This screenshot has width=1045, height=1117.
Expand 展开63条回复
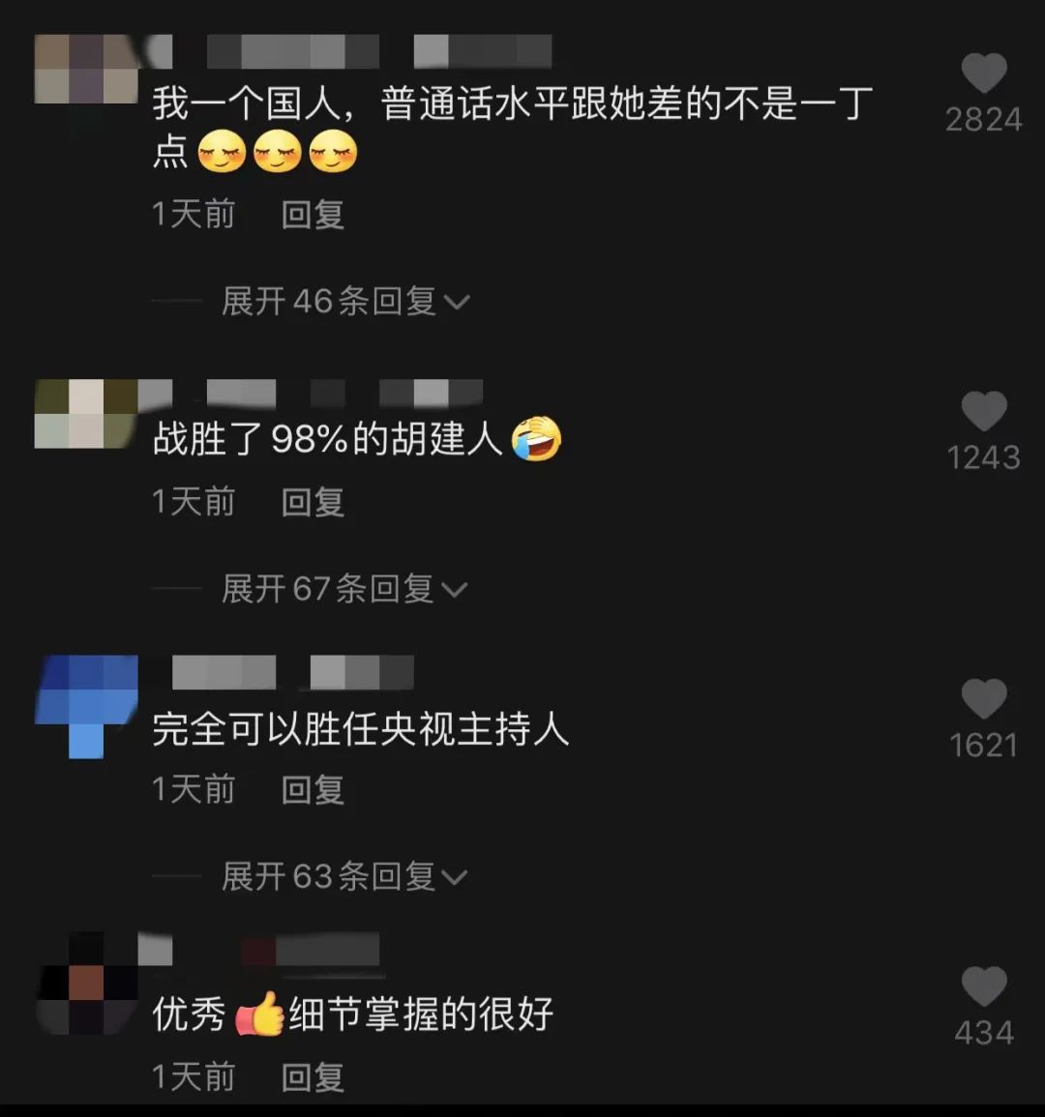(345, 876)
